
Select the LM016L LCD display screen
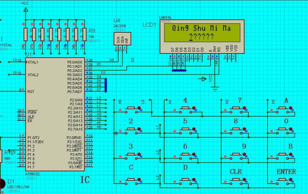click(x=202, y=33)
